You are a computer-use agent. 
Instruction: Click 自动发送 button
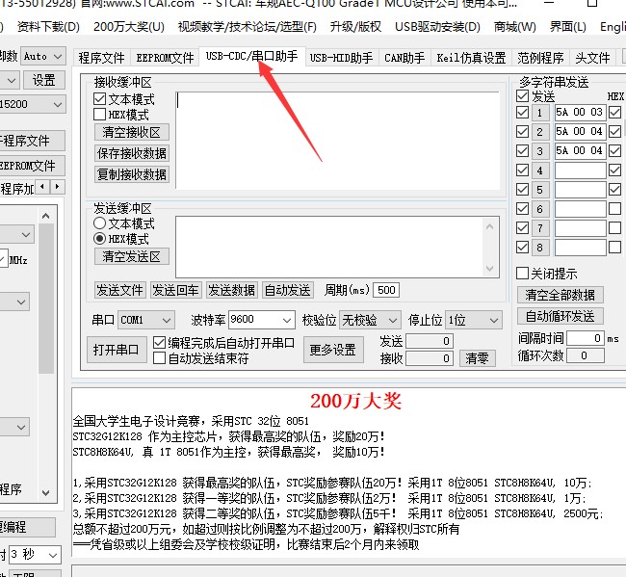(x=287, y=290)
